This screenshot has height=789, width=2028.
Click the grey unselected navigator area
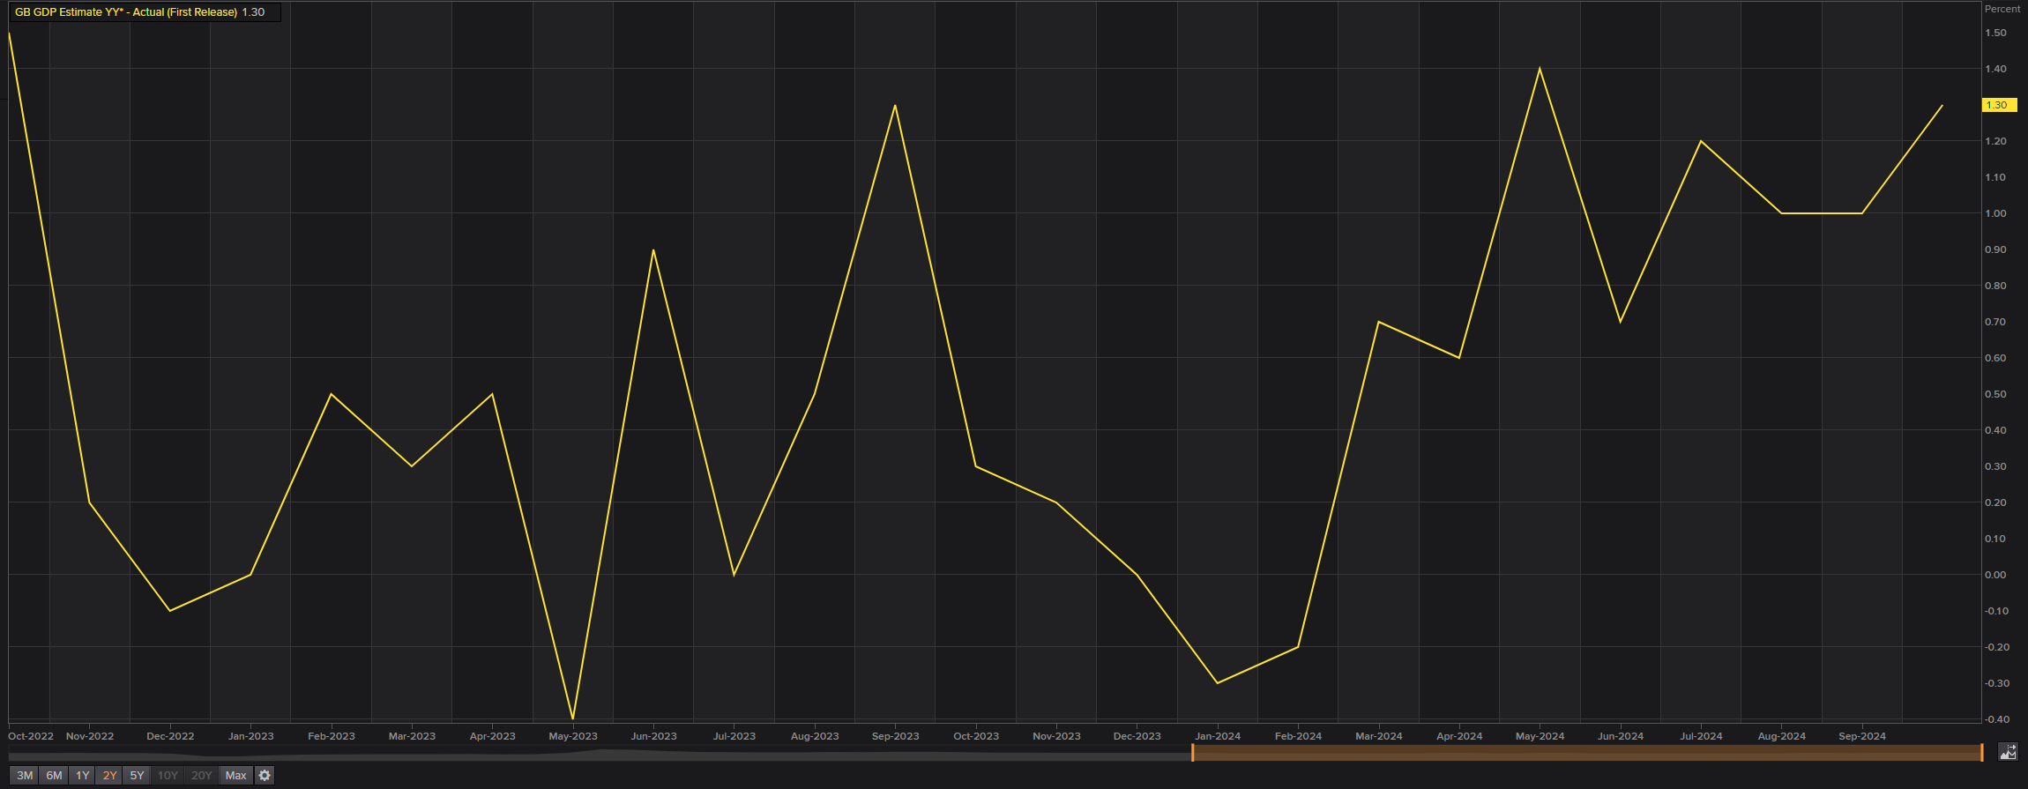pos(600,755)
